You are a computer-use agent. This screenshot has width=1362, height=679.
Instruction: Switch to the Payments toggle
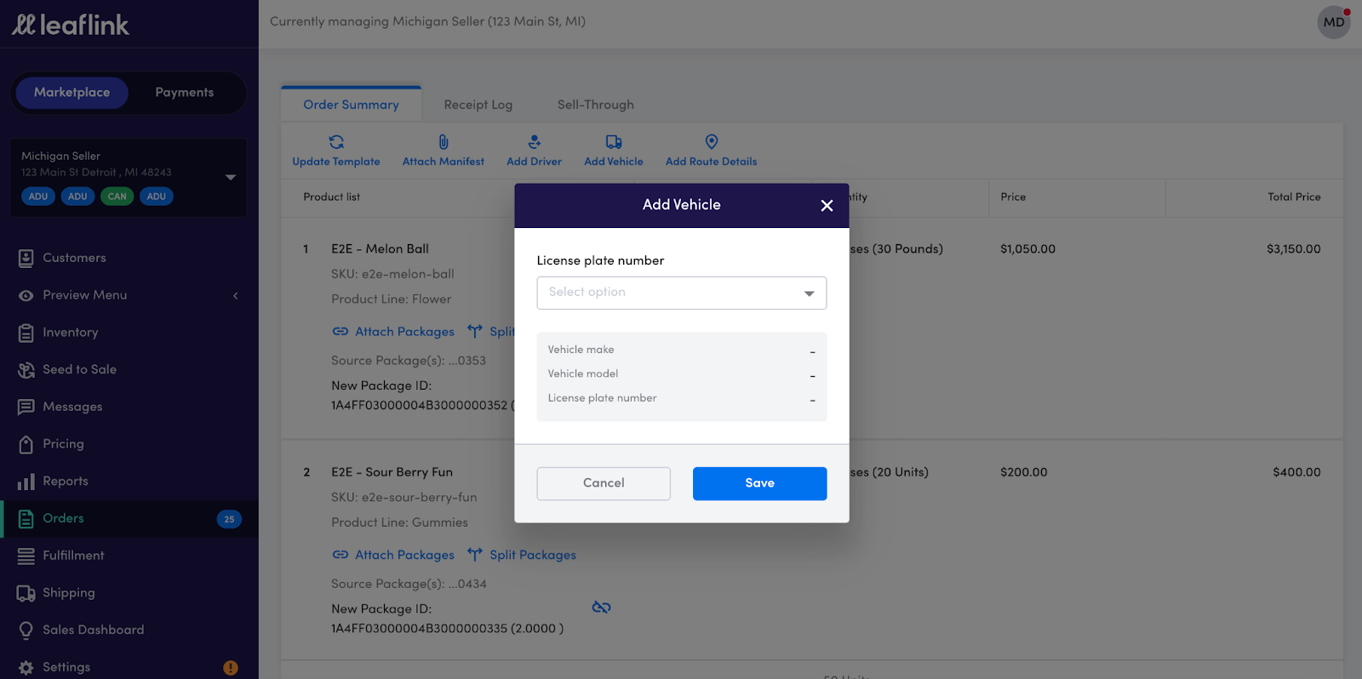coord(185,93)
